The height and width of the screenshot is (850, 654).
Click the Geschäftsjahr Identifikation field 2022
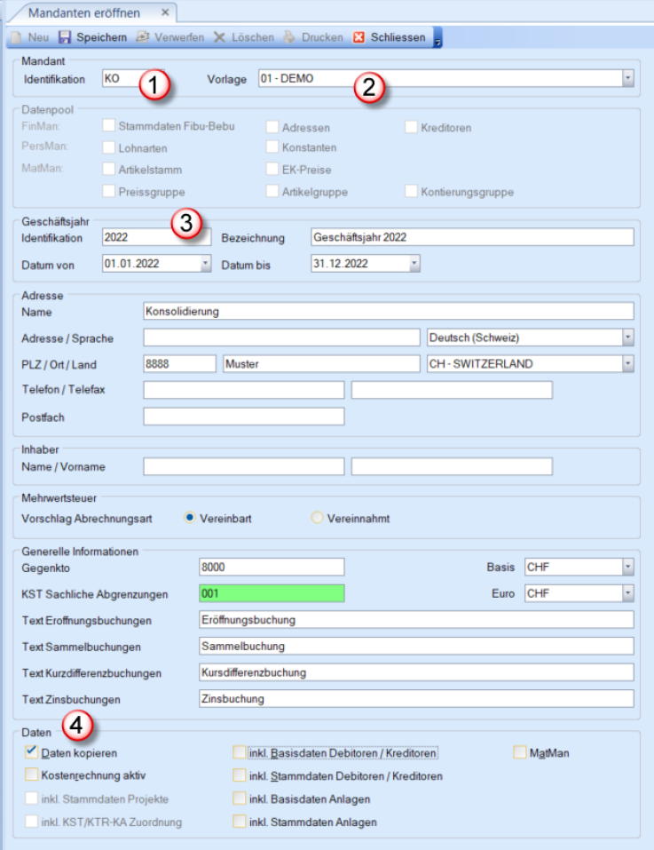156,237
